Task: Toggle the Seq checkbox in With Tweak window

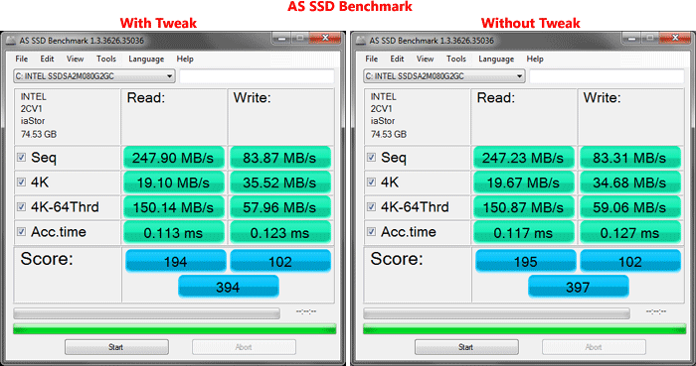Action: (x=21, y=157)
